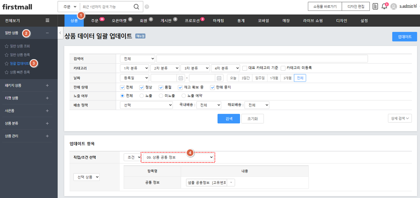Open the 1차 분류 category dropdown
Viewport: 420px width, 198px height.
[x=134, y=68]
